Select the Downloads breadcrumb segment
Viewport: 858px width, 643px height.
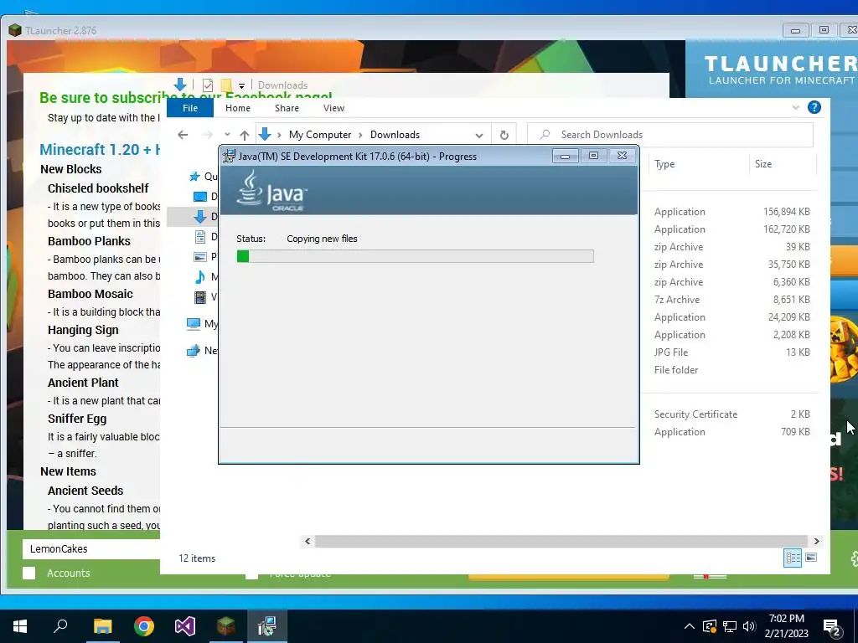(x=395, y=135)
